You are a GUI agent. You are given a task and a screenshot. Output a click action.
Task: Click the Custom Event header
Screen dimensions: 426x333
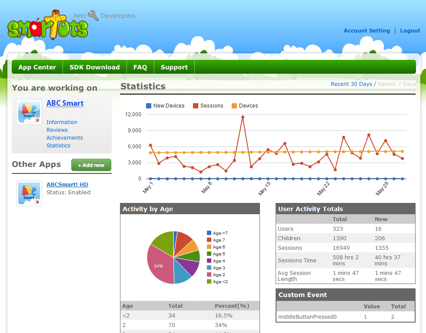346,295
